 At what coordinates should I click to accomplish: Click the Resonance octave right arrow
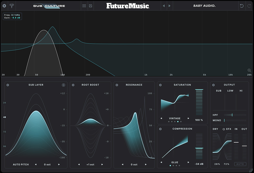coord(146,164)
